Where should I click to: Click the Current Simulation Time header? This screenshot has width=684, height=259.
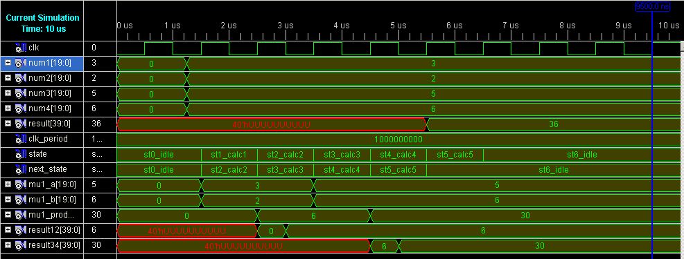(x=42, y=23)
